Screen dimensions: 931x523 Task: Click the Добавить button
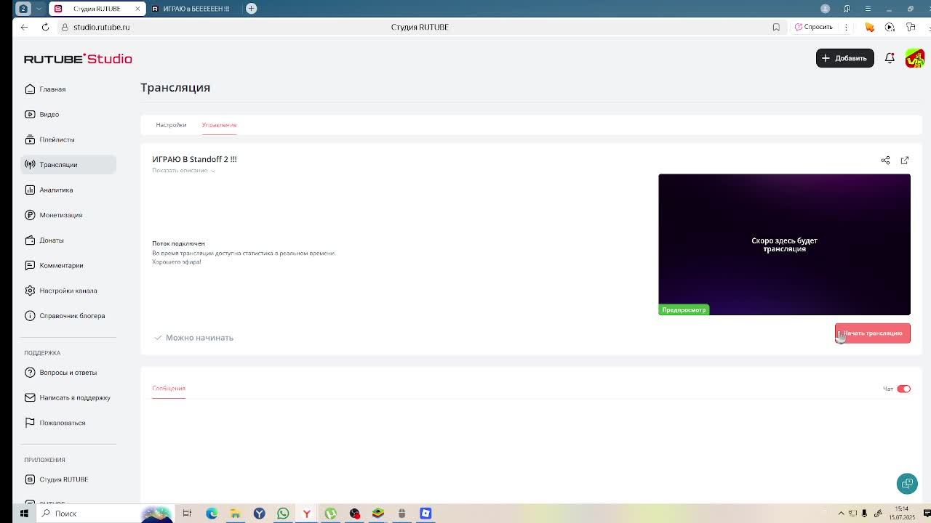(844, 58)
